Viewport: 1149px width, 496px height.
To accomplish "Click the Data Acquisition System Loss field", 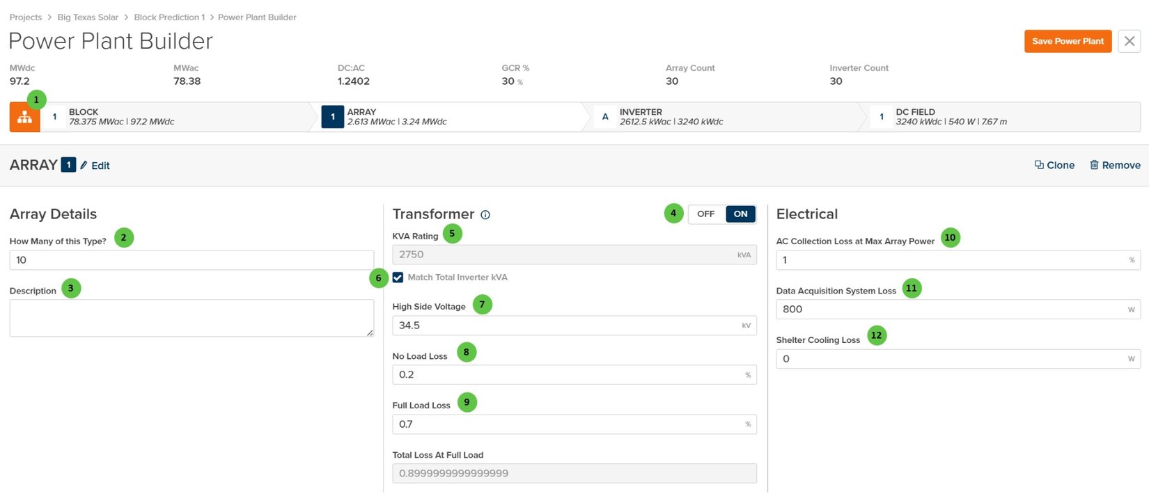I will (x=958, y=310).
